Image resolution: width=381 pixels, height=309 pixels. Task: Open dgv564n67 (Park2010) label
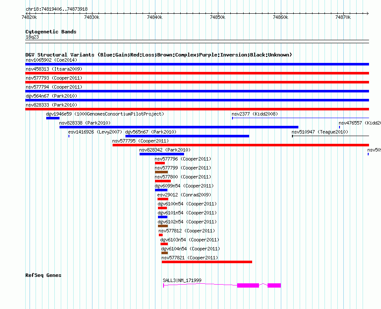tap(51, 96)
